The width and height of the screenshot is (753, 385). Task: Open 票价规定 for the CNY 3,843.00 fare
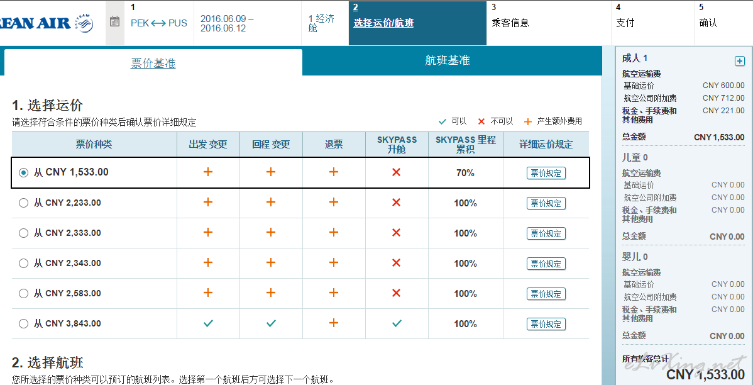coord(546,324)
